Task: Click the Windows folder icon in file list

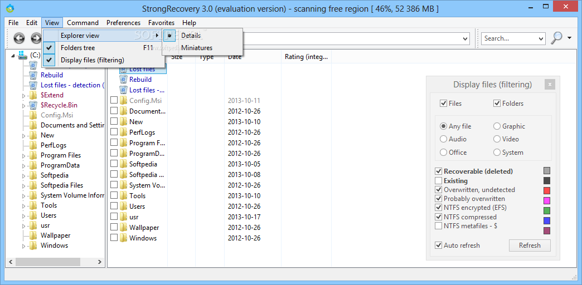Action: (x=124, y=238)
